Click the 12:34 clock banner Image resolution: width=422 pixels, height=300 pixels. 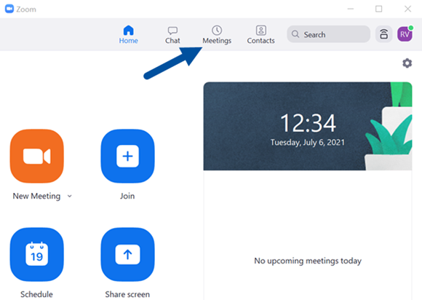point(308,126)
